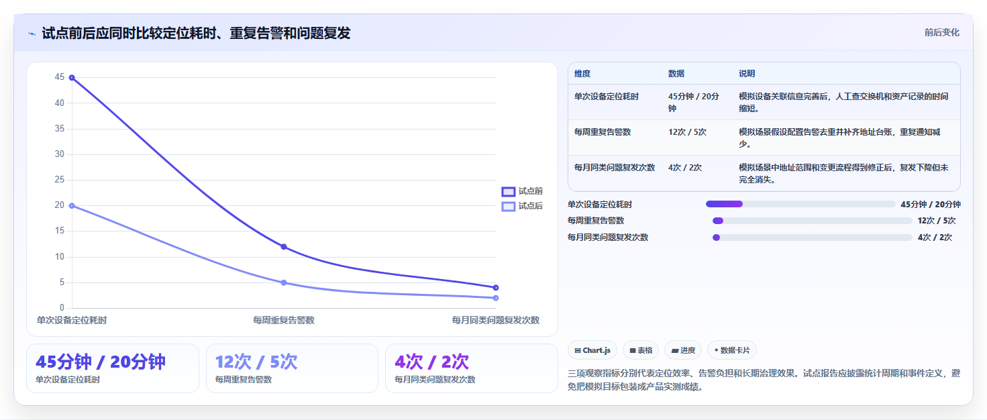
Task: Click the 每周重复告警数 progress bar
Action: point(813,221)
